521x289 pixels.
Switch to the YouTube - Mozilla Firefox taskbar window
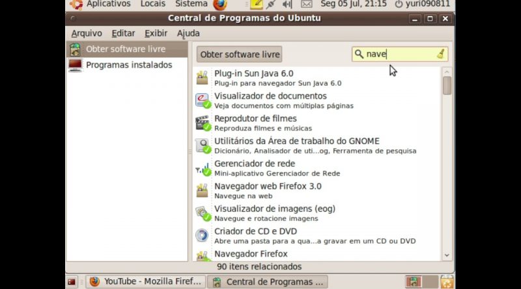pyautogui.click(x=145, y=282)
